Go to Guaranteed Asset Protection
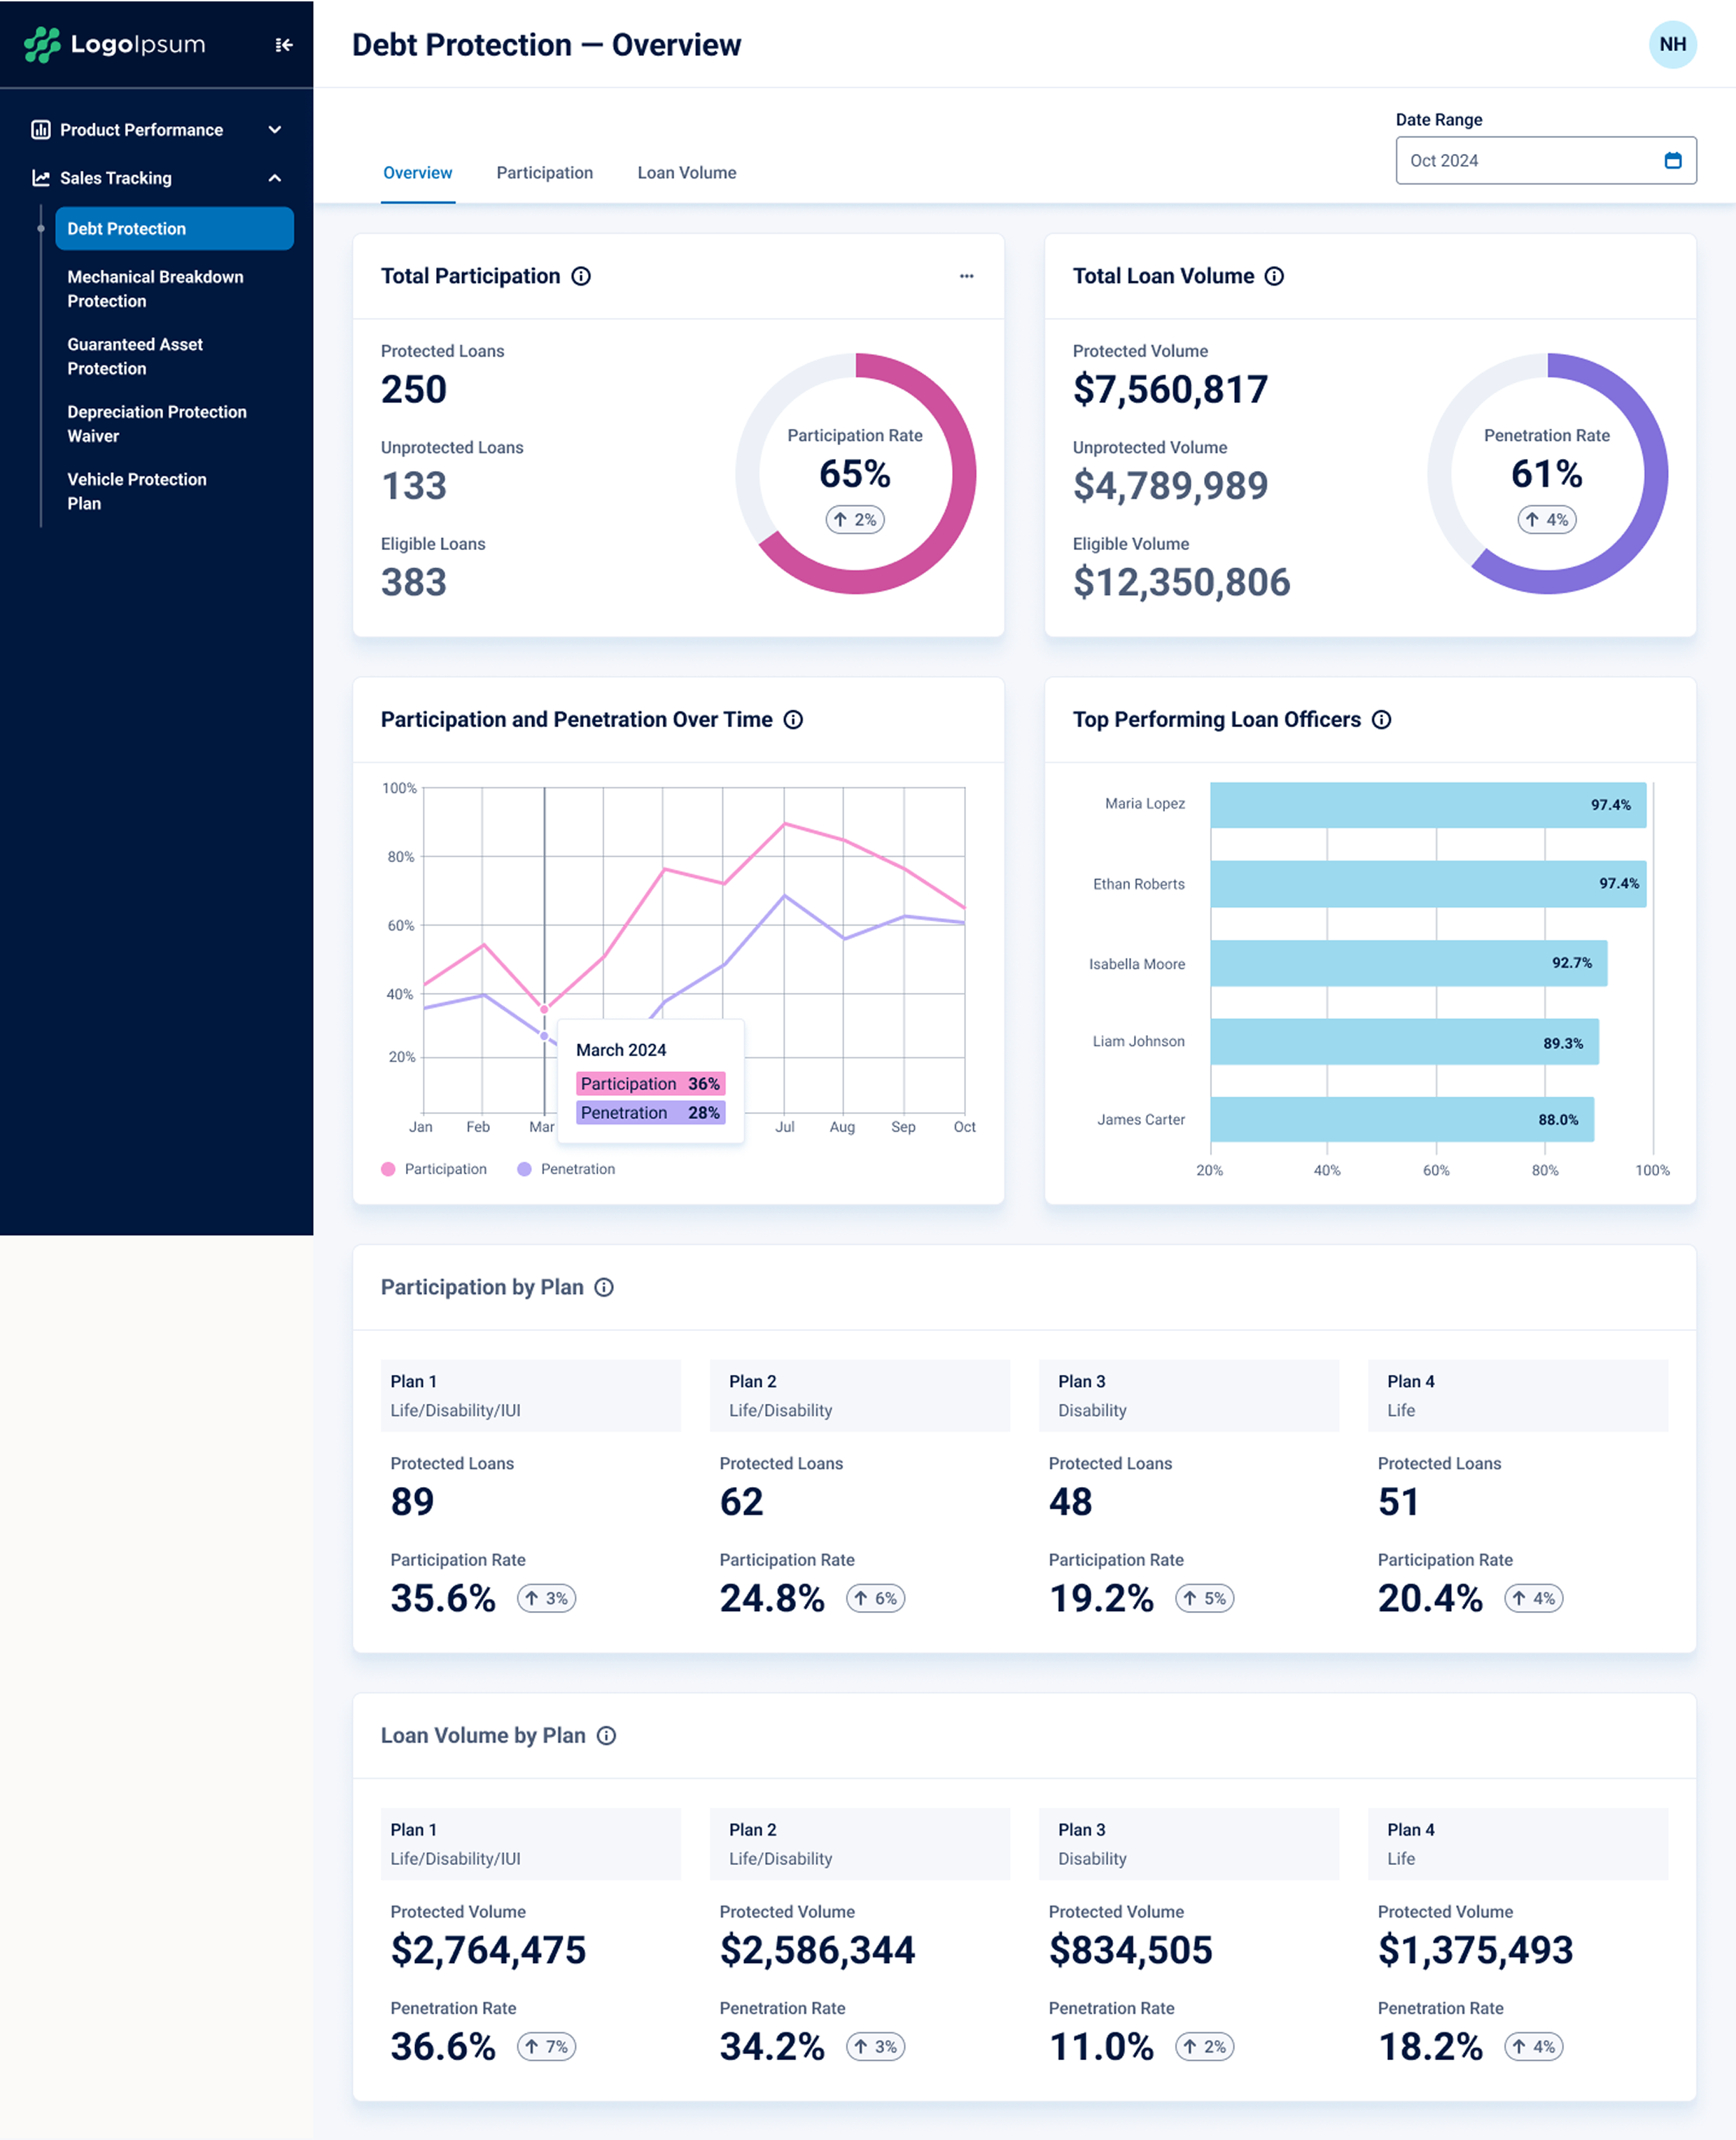Image resolution: width=1736 pixels, height=2140 pixels. pos(135,356)
